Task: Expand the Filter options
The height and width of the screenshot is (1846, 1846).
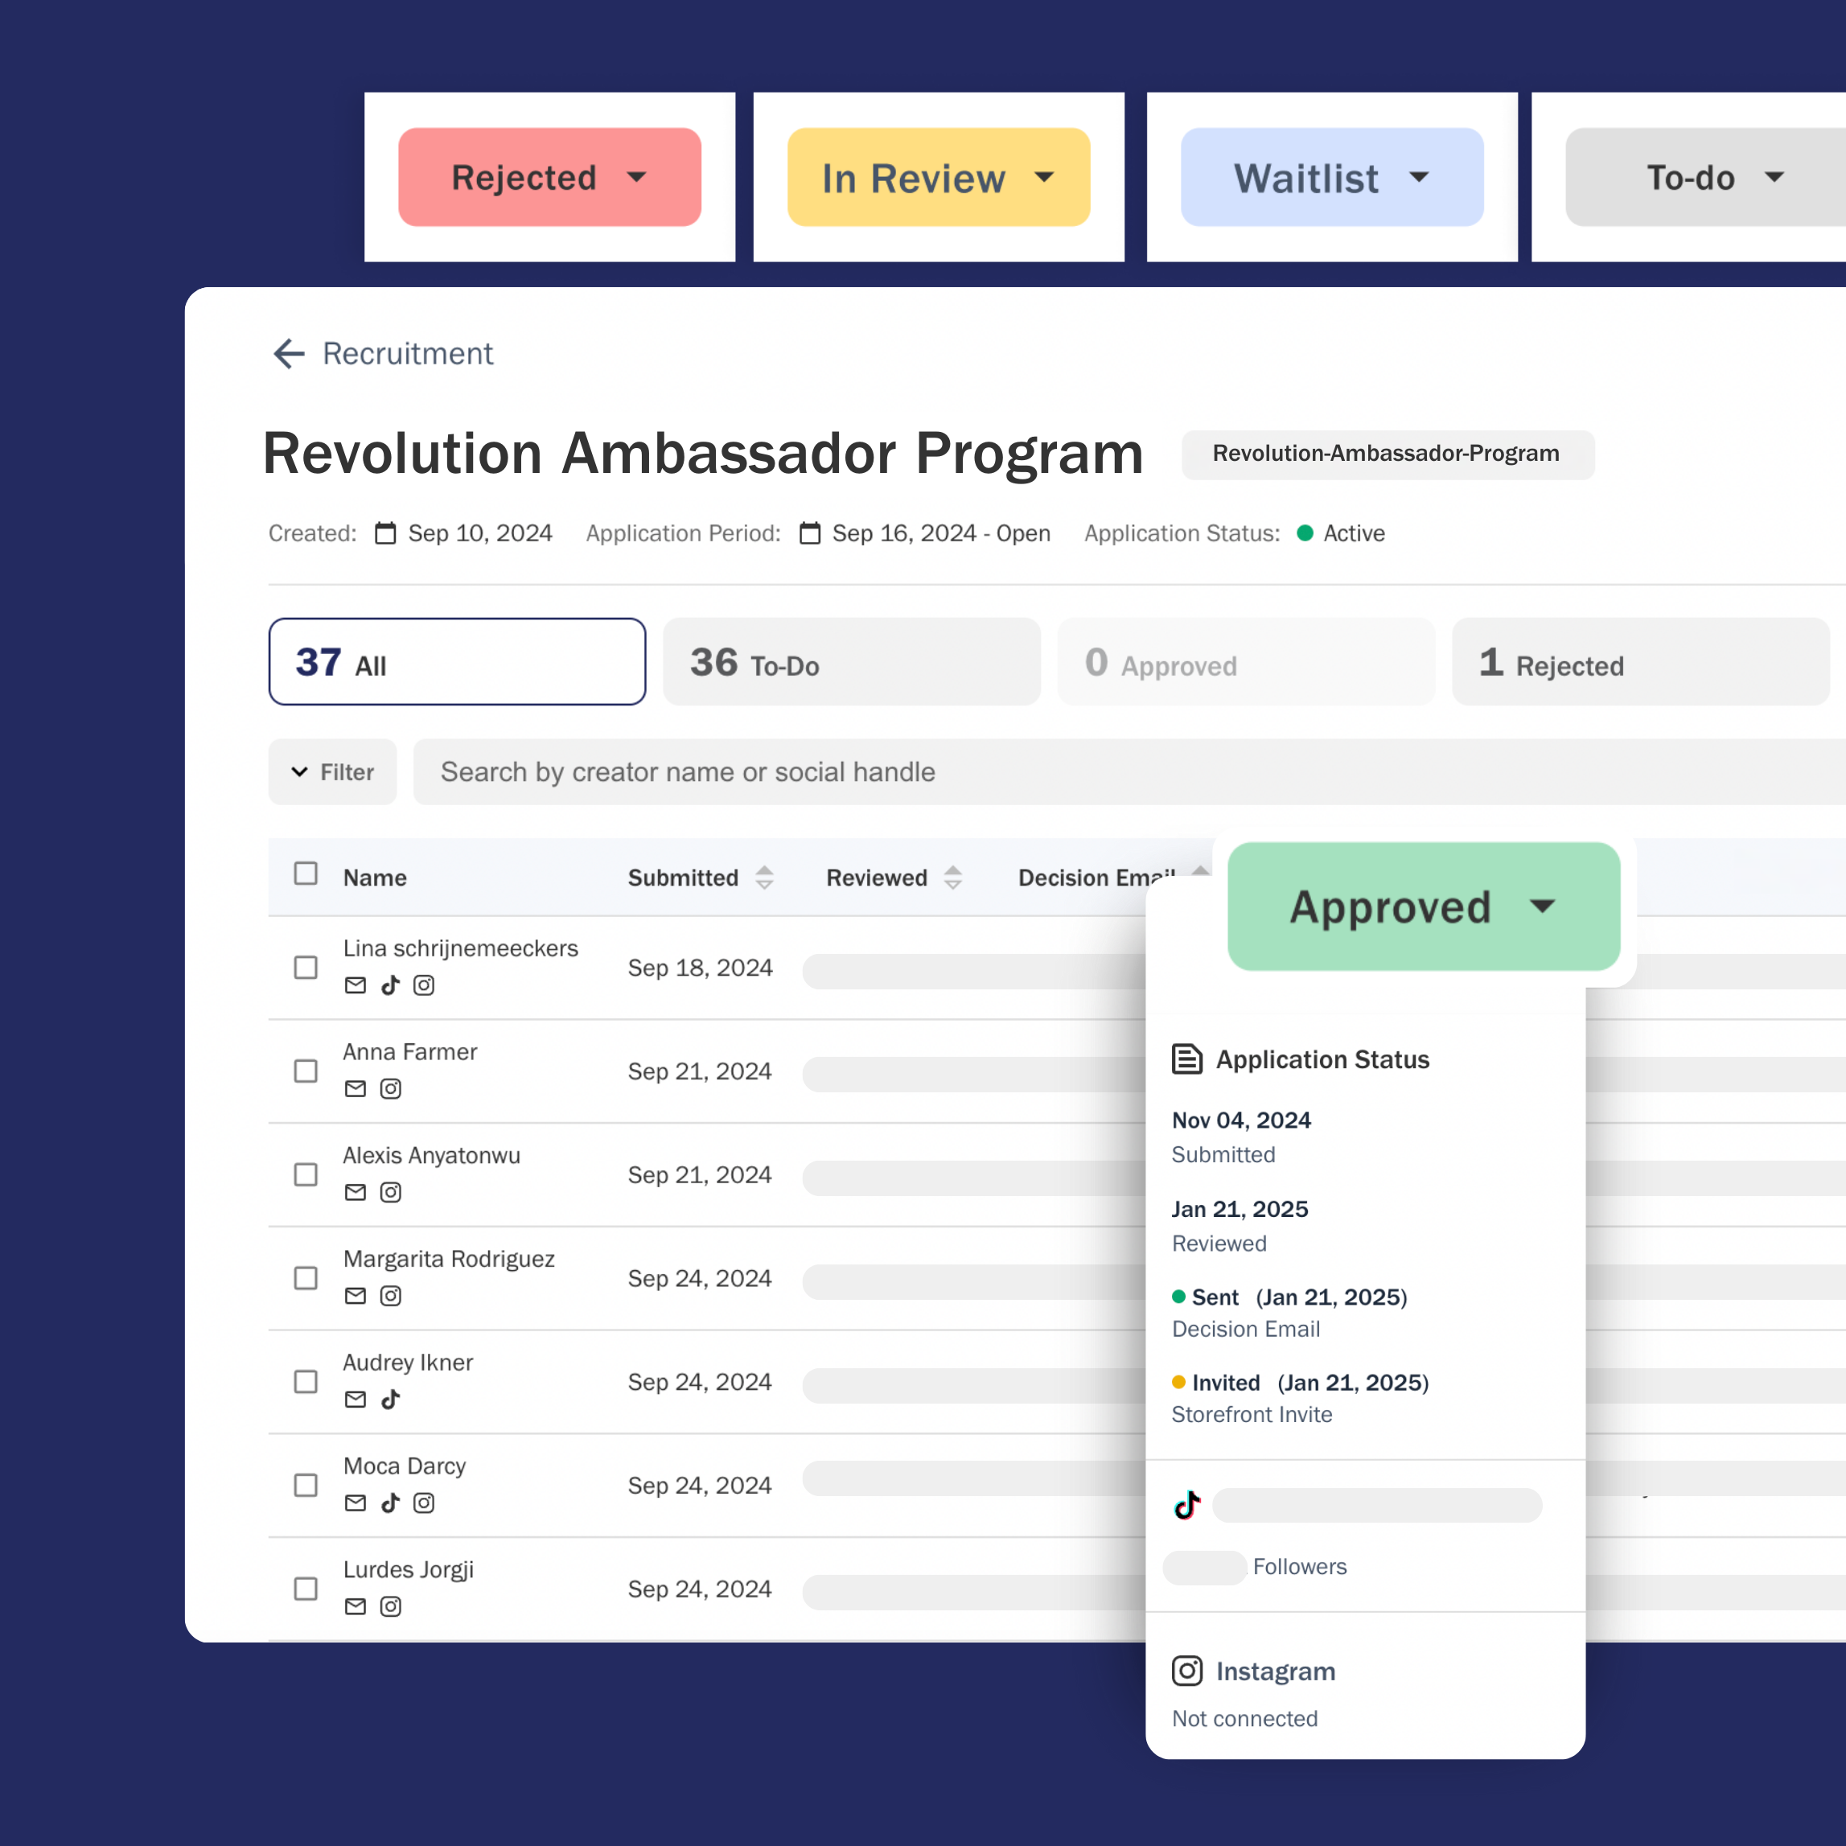Action: click(x=332, y=771)
